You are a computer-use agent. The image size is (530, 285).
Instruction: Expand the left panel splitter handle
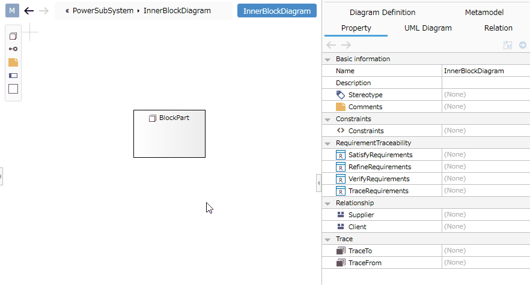[x=1, y=176]
